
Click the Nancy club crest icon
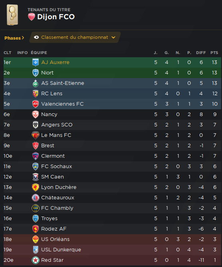(x=36, y=114)
